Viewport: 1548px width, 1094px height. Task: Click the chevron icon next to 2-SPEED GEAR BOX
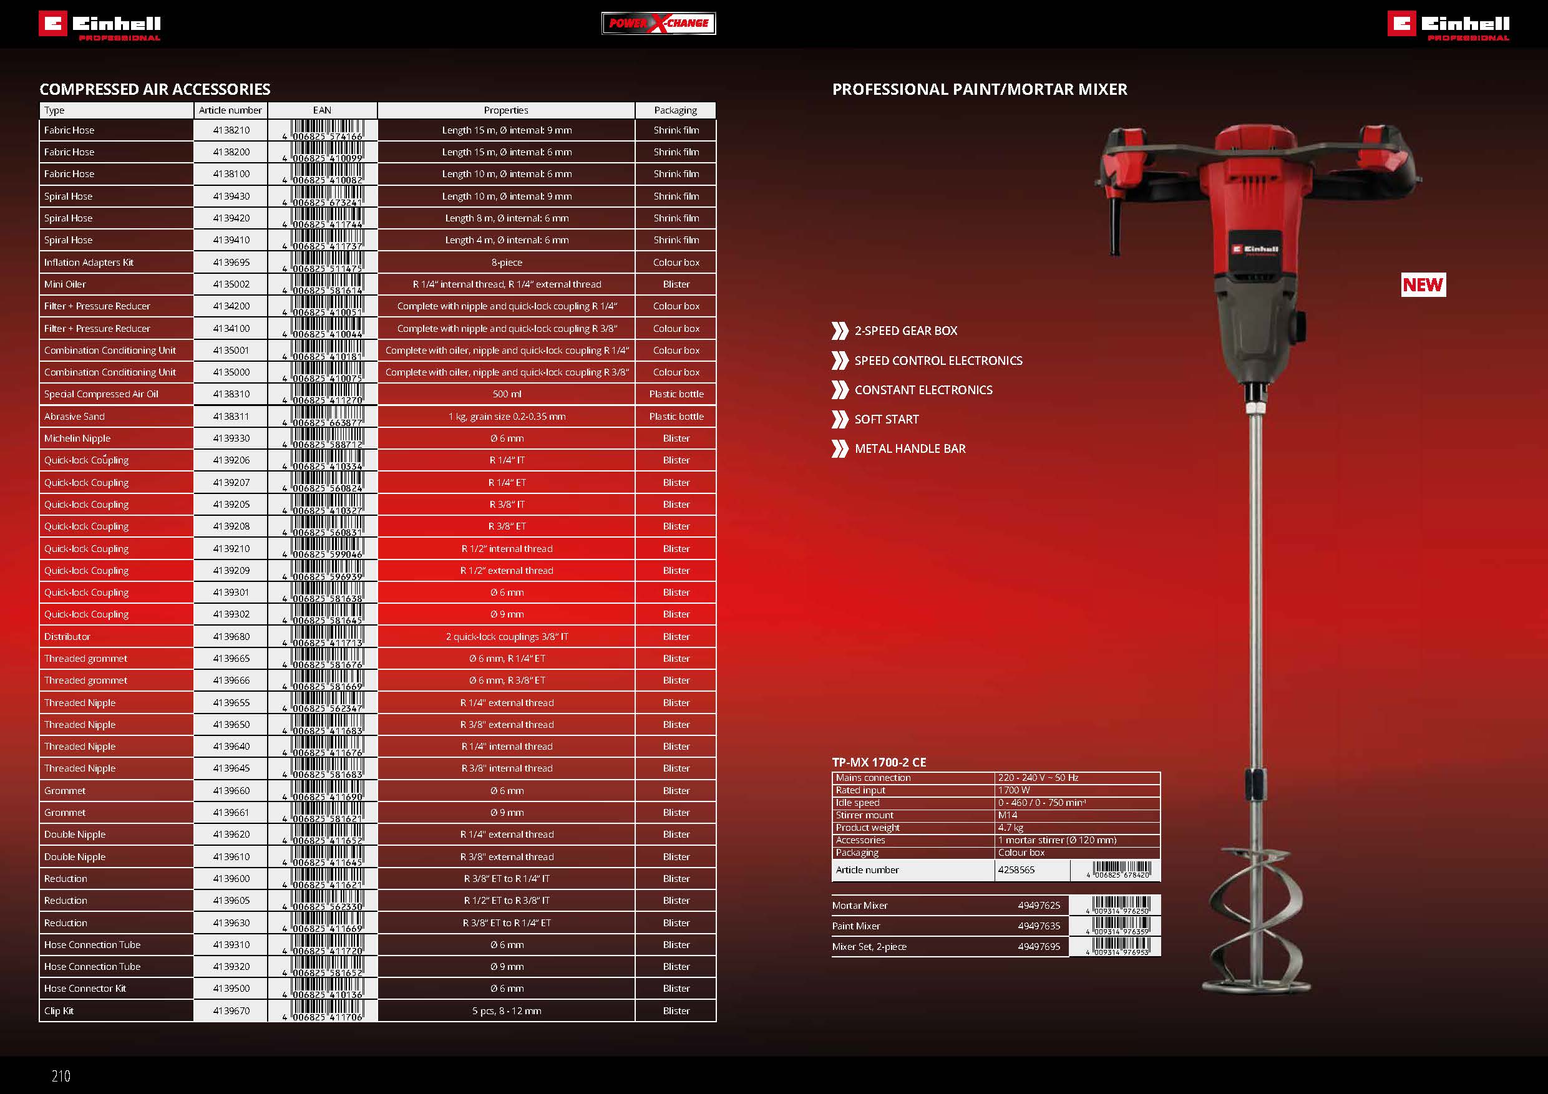click(840, 331)
